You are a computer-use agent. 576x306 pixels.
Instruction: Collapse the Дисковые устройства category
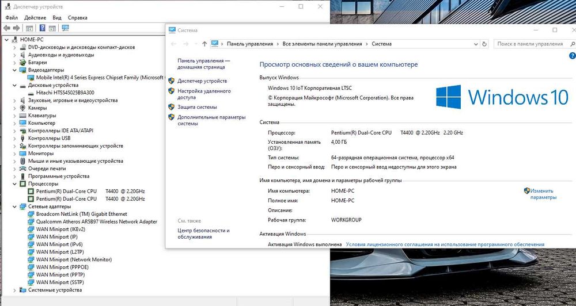pos(15,85)
